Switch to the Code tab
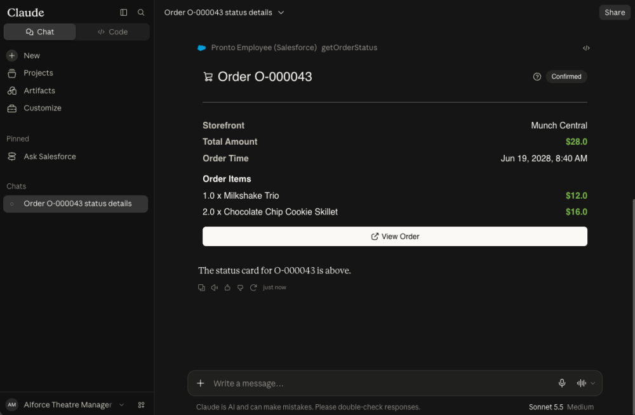Image resolution: width=635 pixels, height=415 pixels. pyautogui.click(x=112, y=32)
